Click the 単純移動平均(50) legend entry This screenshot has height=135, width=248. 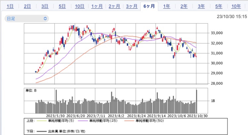150,121
